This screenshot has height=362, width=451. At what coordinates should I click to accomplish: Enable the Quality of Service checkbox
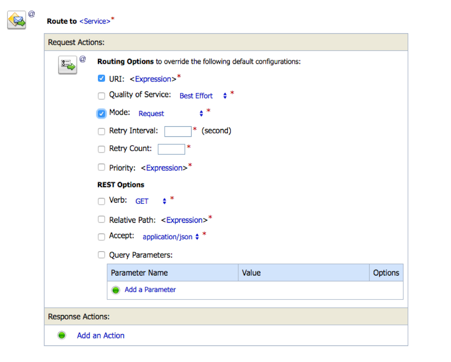(x=101, y=96)
